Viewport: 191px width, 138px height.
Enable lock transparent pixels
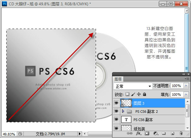128,94
